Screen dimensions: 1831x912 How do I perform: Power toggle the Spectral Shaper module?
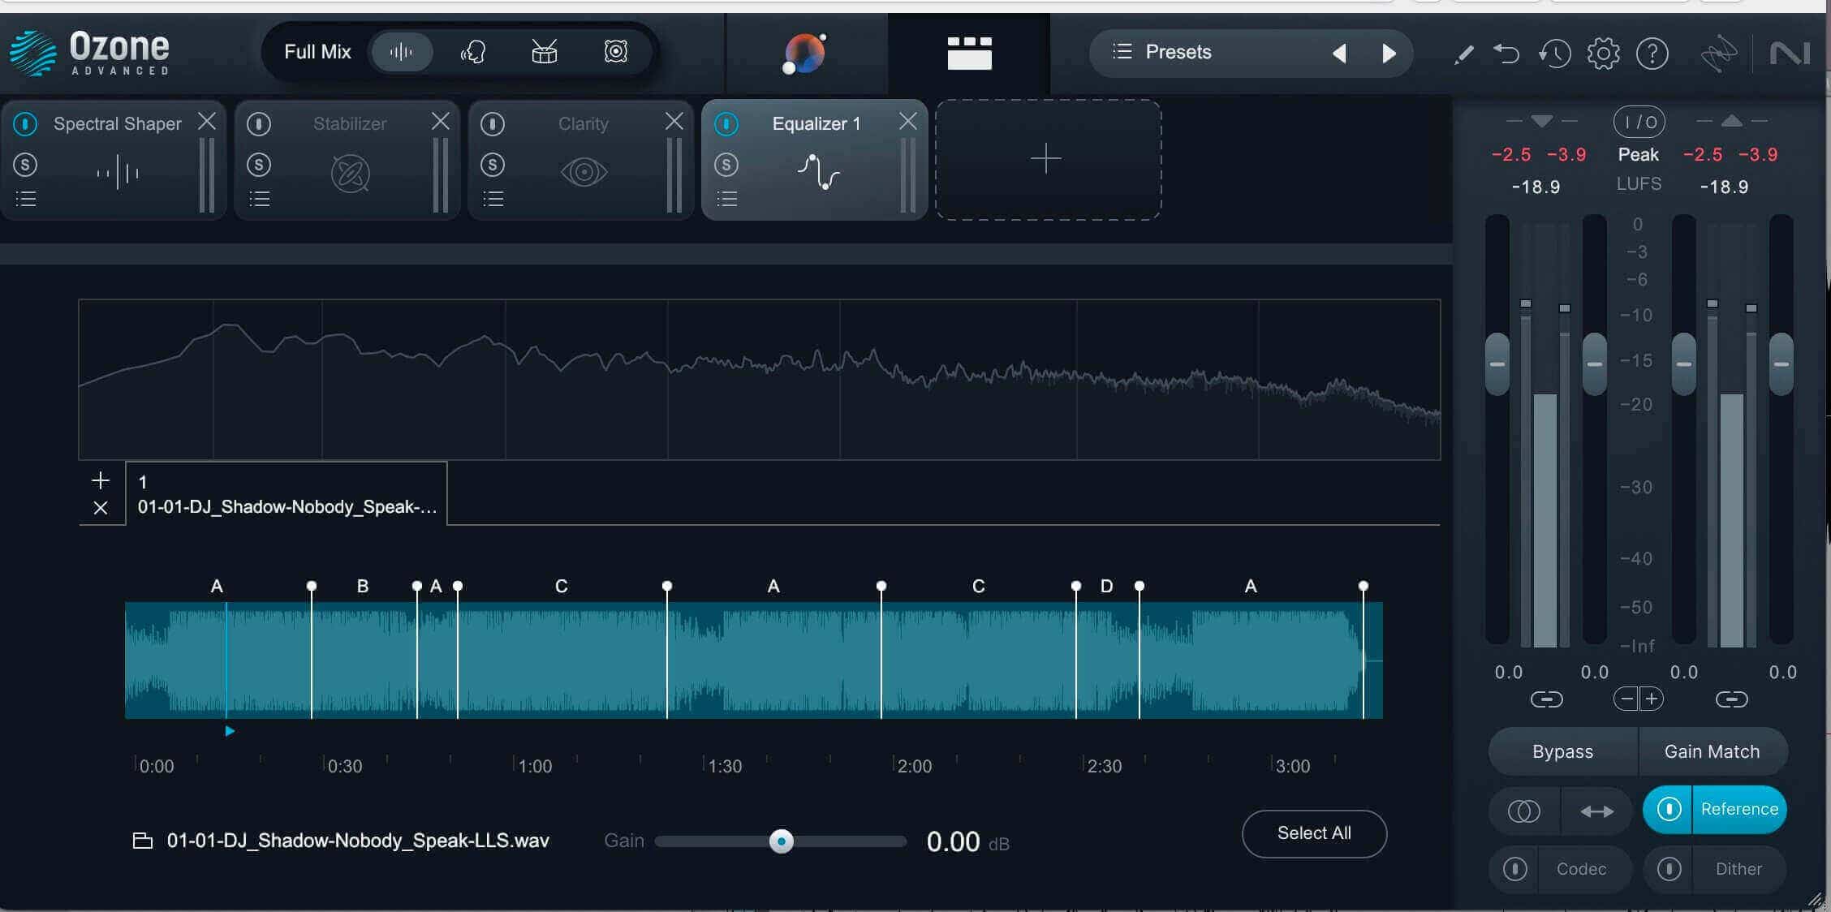point(25,124)
